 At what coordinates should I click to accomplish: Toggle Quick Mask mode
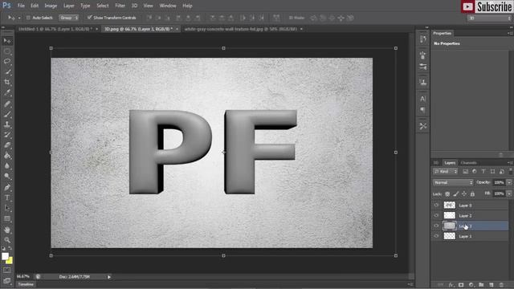click(x=7, y=271)
